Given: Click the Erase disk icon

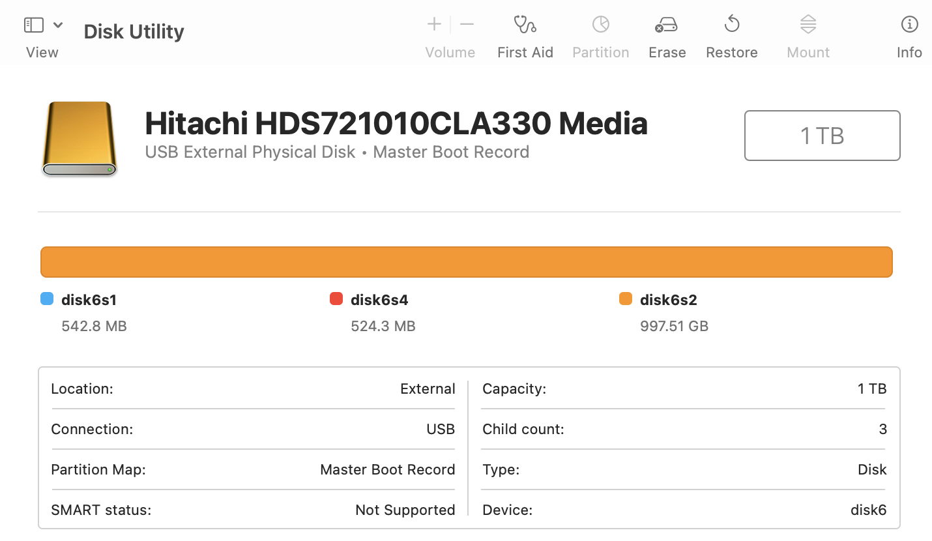Looking at the screenshot, I should click(666, 25).
